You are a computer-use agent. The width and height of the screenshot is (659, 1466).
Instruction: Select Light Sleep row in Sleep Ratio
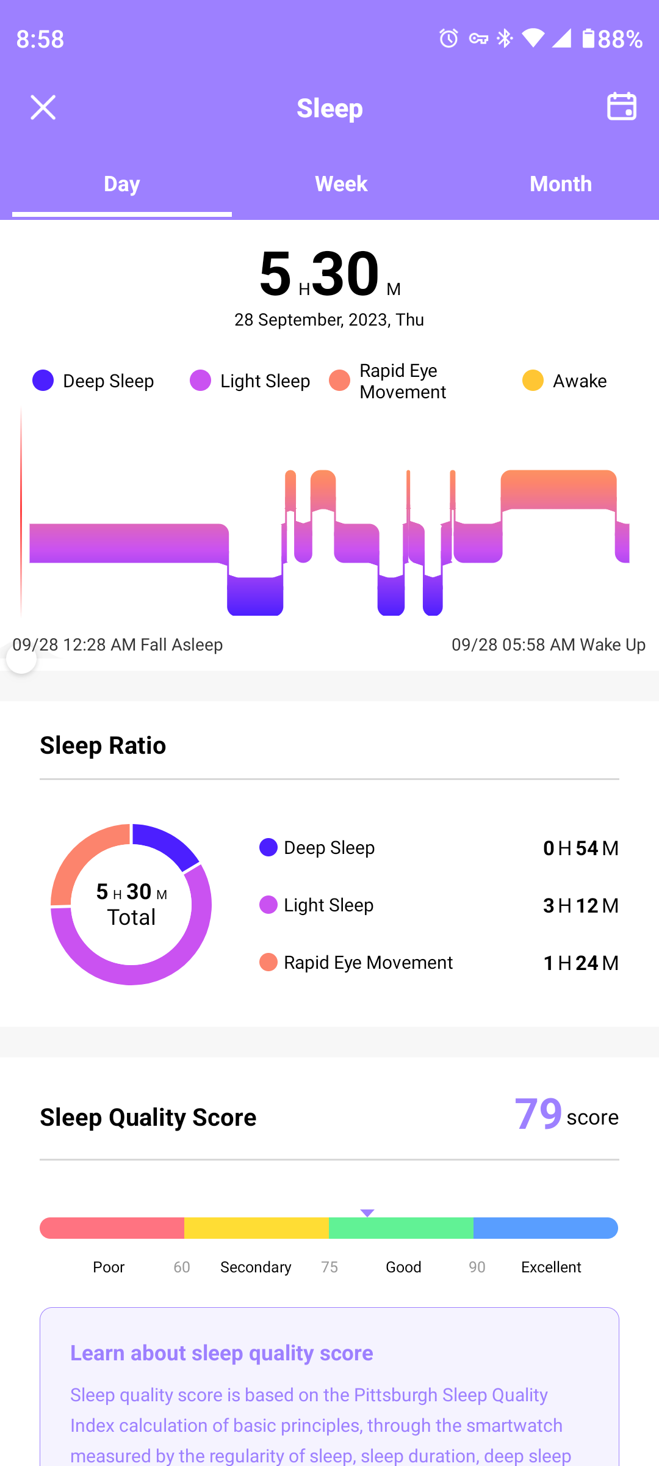coord(438,905)
